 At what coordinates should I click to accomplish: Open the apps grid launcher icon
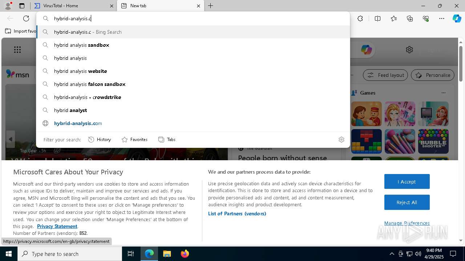point(17,50)
